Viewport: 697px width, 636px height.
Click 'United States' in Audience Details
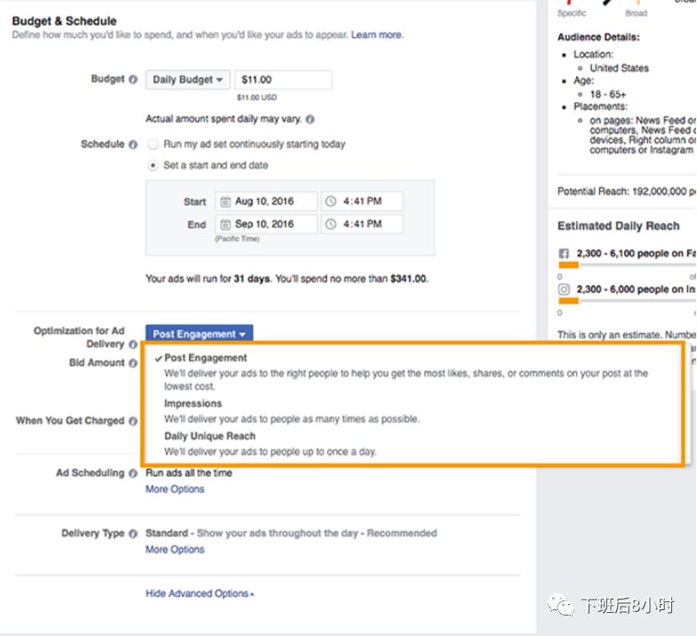(x=619, y=68)
